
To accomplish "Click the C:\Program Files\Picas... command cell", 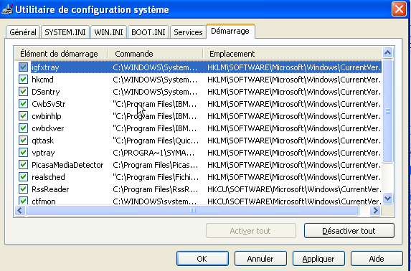I will (156, 165).
